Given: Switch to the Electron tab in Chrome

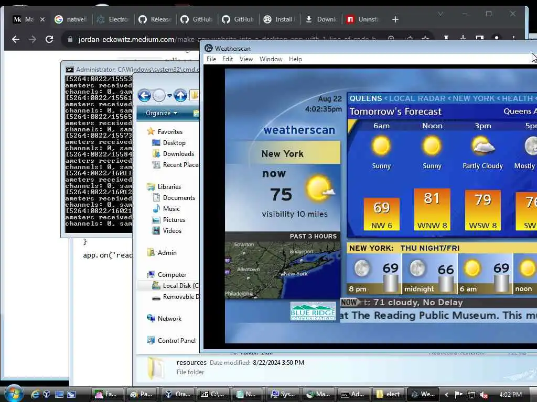Looking at the screenshot, I should pyautogui.click(x=113, y=19).
